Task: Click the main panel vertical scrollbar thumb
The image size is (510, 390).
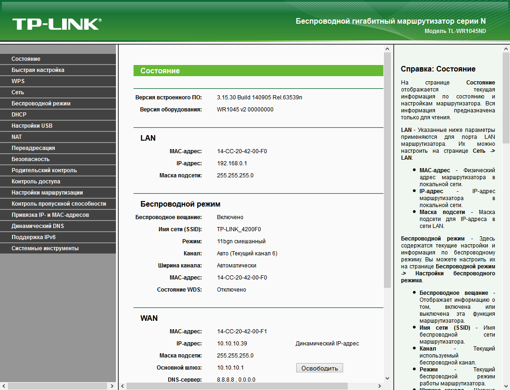Action: (387, 170)
